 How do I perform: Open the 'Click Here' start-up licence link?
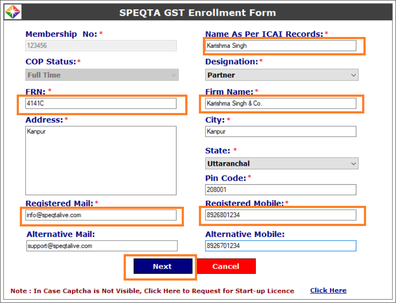pyautogui.click(x=328, y=291)
